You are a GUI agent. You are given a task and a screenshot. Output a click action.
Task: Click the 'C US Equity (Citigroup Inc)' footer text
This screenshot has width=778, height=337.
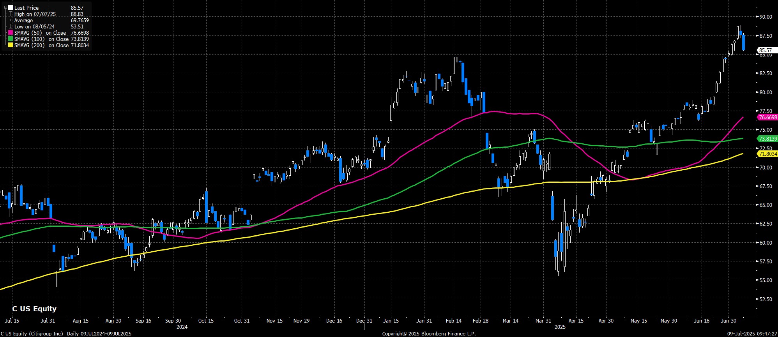32,334
